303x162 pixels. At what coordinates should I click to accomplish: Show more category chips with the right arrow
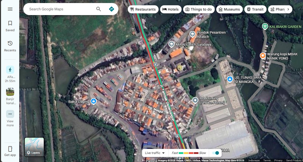[288, 9]
